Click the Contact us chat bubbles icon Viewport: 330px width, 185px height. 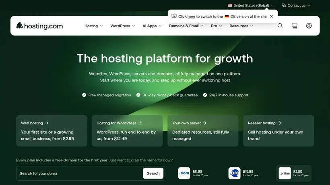(x=284, y=6)
